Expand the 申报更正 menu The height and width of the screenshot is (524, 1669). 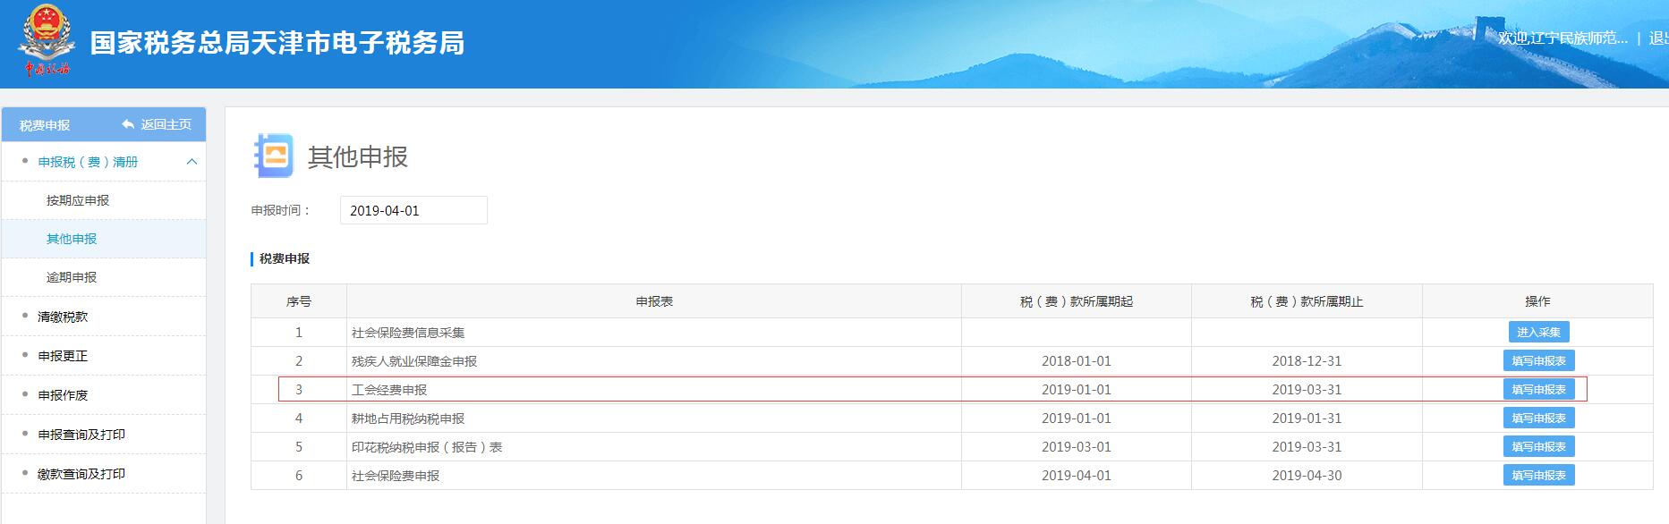click(63, 356)
